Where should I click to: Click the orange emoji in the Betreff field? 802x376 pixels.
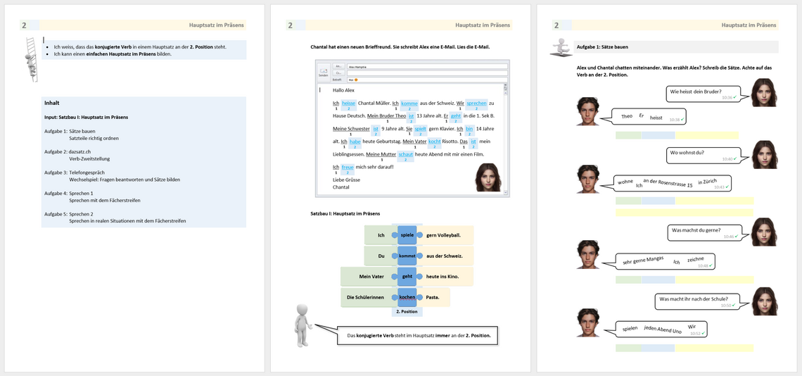(356, 80)
